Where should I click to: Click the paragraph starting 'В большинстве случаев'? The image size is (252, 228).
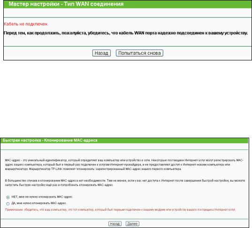pyautogui.click(x=125, y=183)
